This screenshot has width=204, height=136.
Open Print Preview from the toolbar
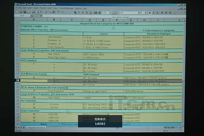(x=37, y=12)
